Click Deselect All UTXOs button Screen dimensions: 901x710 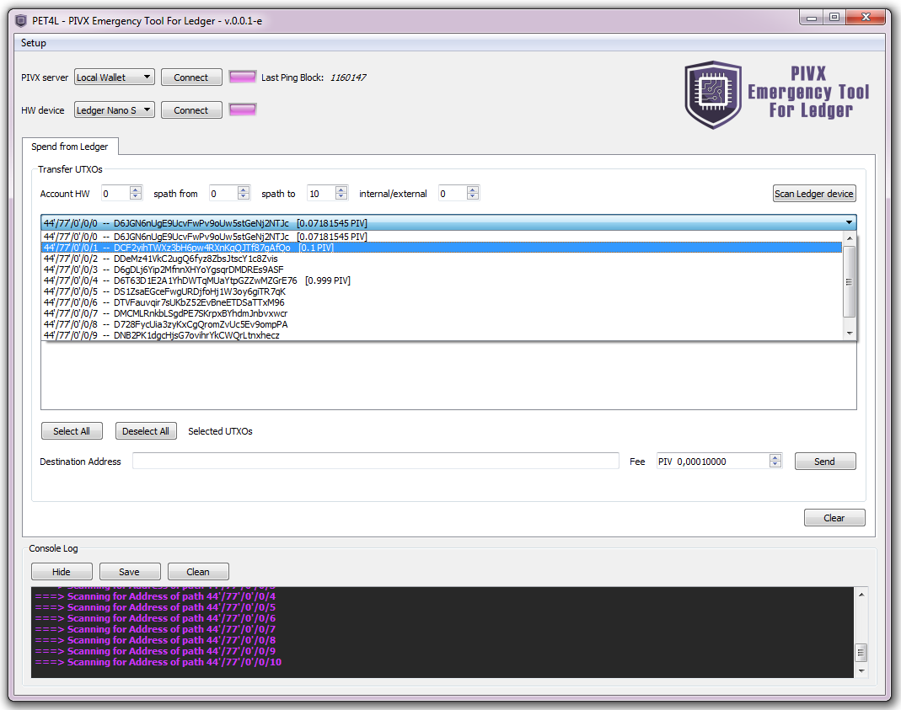(x=146, y=431)
